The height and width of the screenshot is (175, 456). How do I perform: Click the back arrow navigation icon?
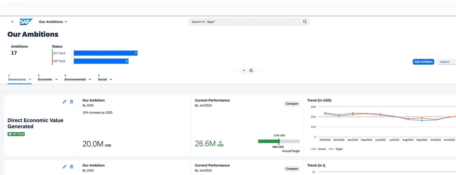pyautogui.click(x=12, y=22)
